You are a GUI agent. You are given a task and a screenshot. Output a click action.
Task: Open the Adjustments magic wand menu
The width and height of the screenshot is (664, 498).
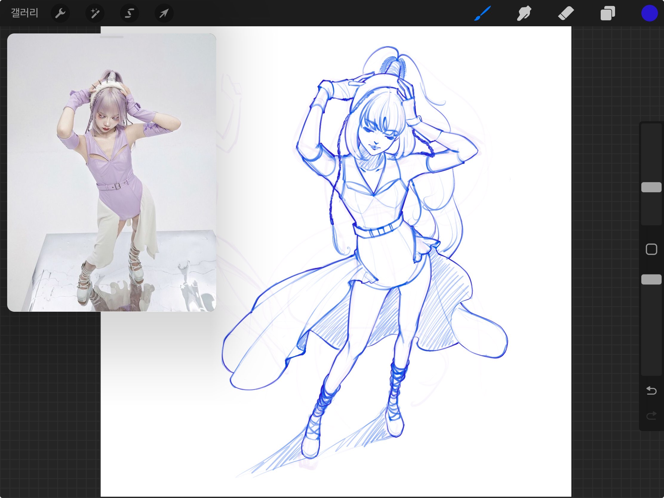pyautogui.click(x=95, y=13)
